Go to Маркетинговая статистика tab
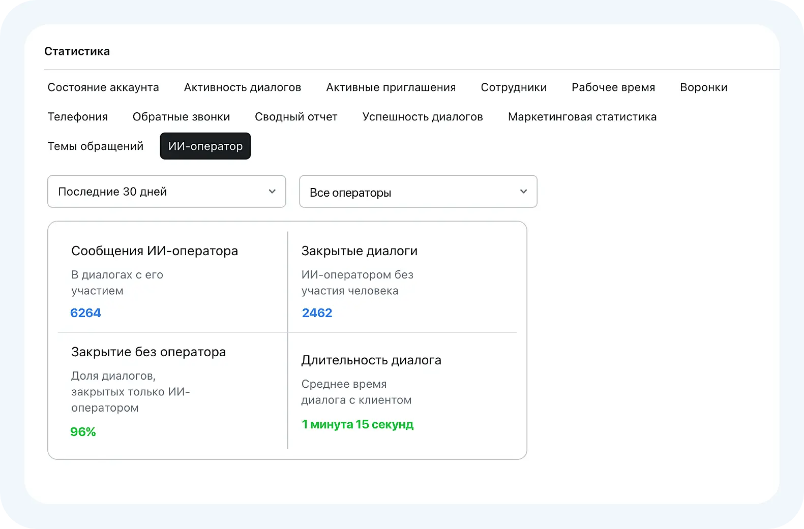This screenshot has width=804, height=529. click(582, 117)
